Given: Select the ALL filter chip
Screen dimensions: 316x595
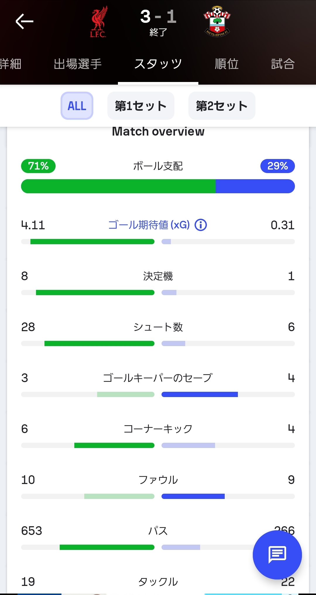Looking at the screenshot, I should [x=77, y=106].
